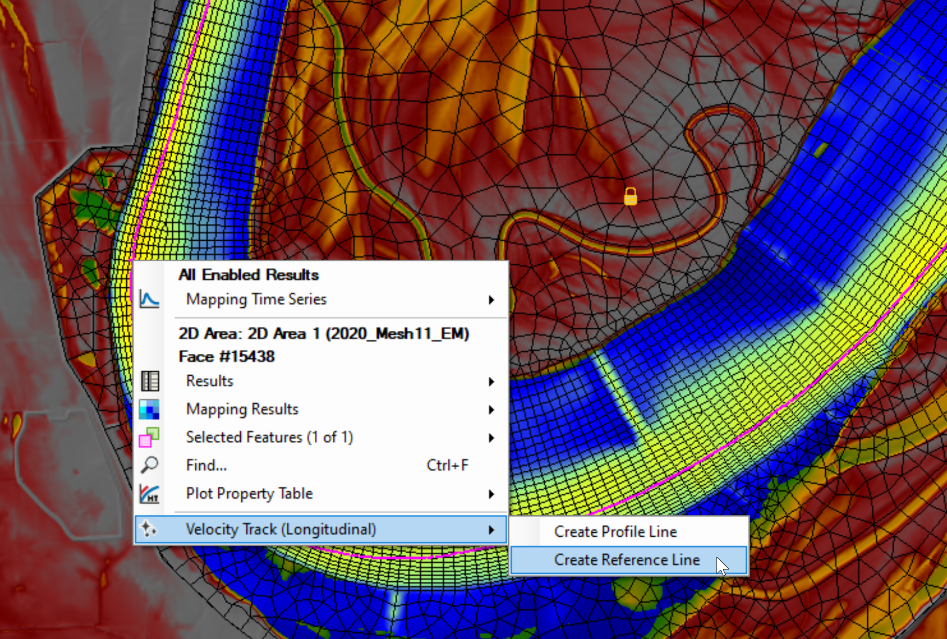Click the Face #15438 header label
This screenshot has height=639, width=947.
coord(226,356)
